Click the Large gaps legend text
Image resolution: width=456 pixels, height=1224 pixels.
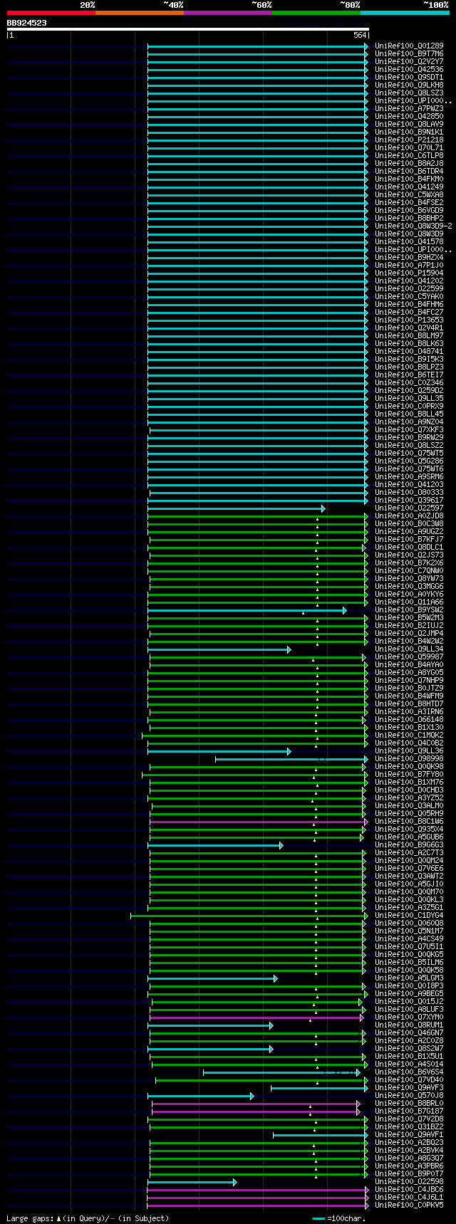88,1219
